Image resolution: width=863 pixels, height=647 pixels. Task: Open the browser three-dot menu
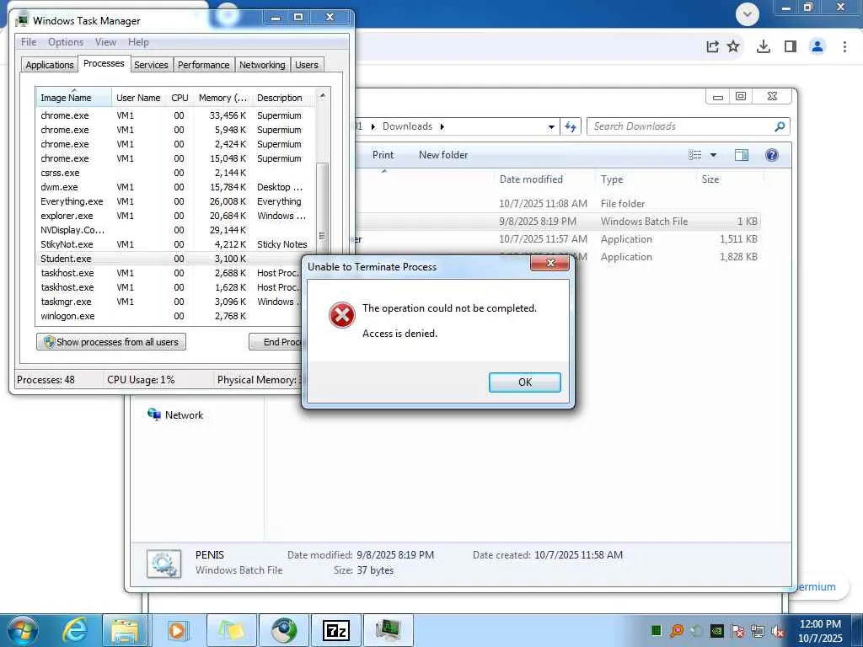pyautogui.click(x=844, y=47)
